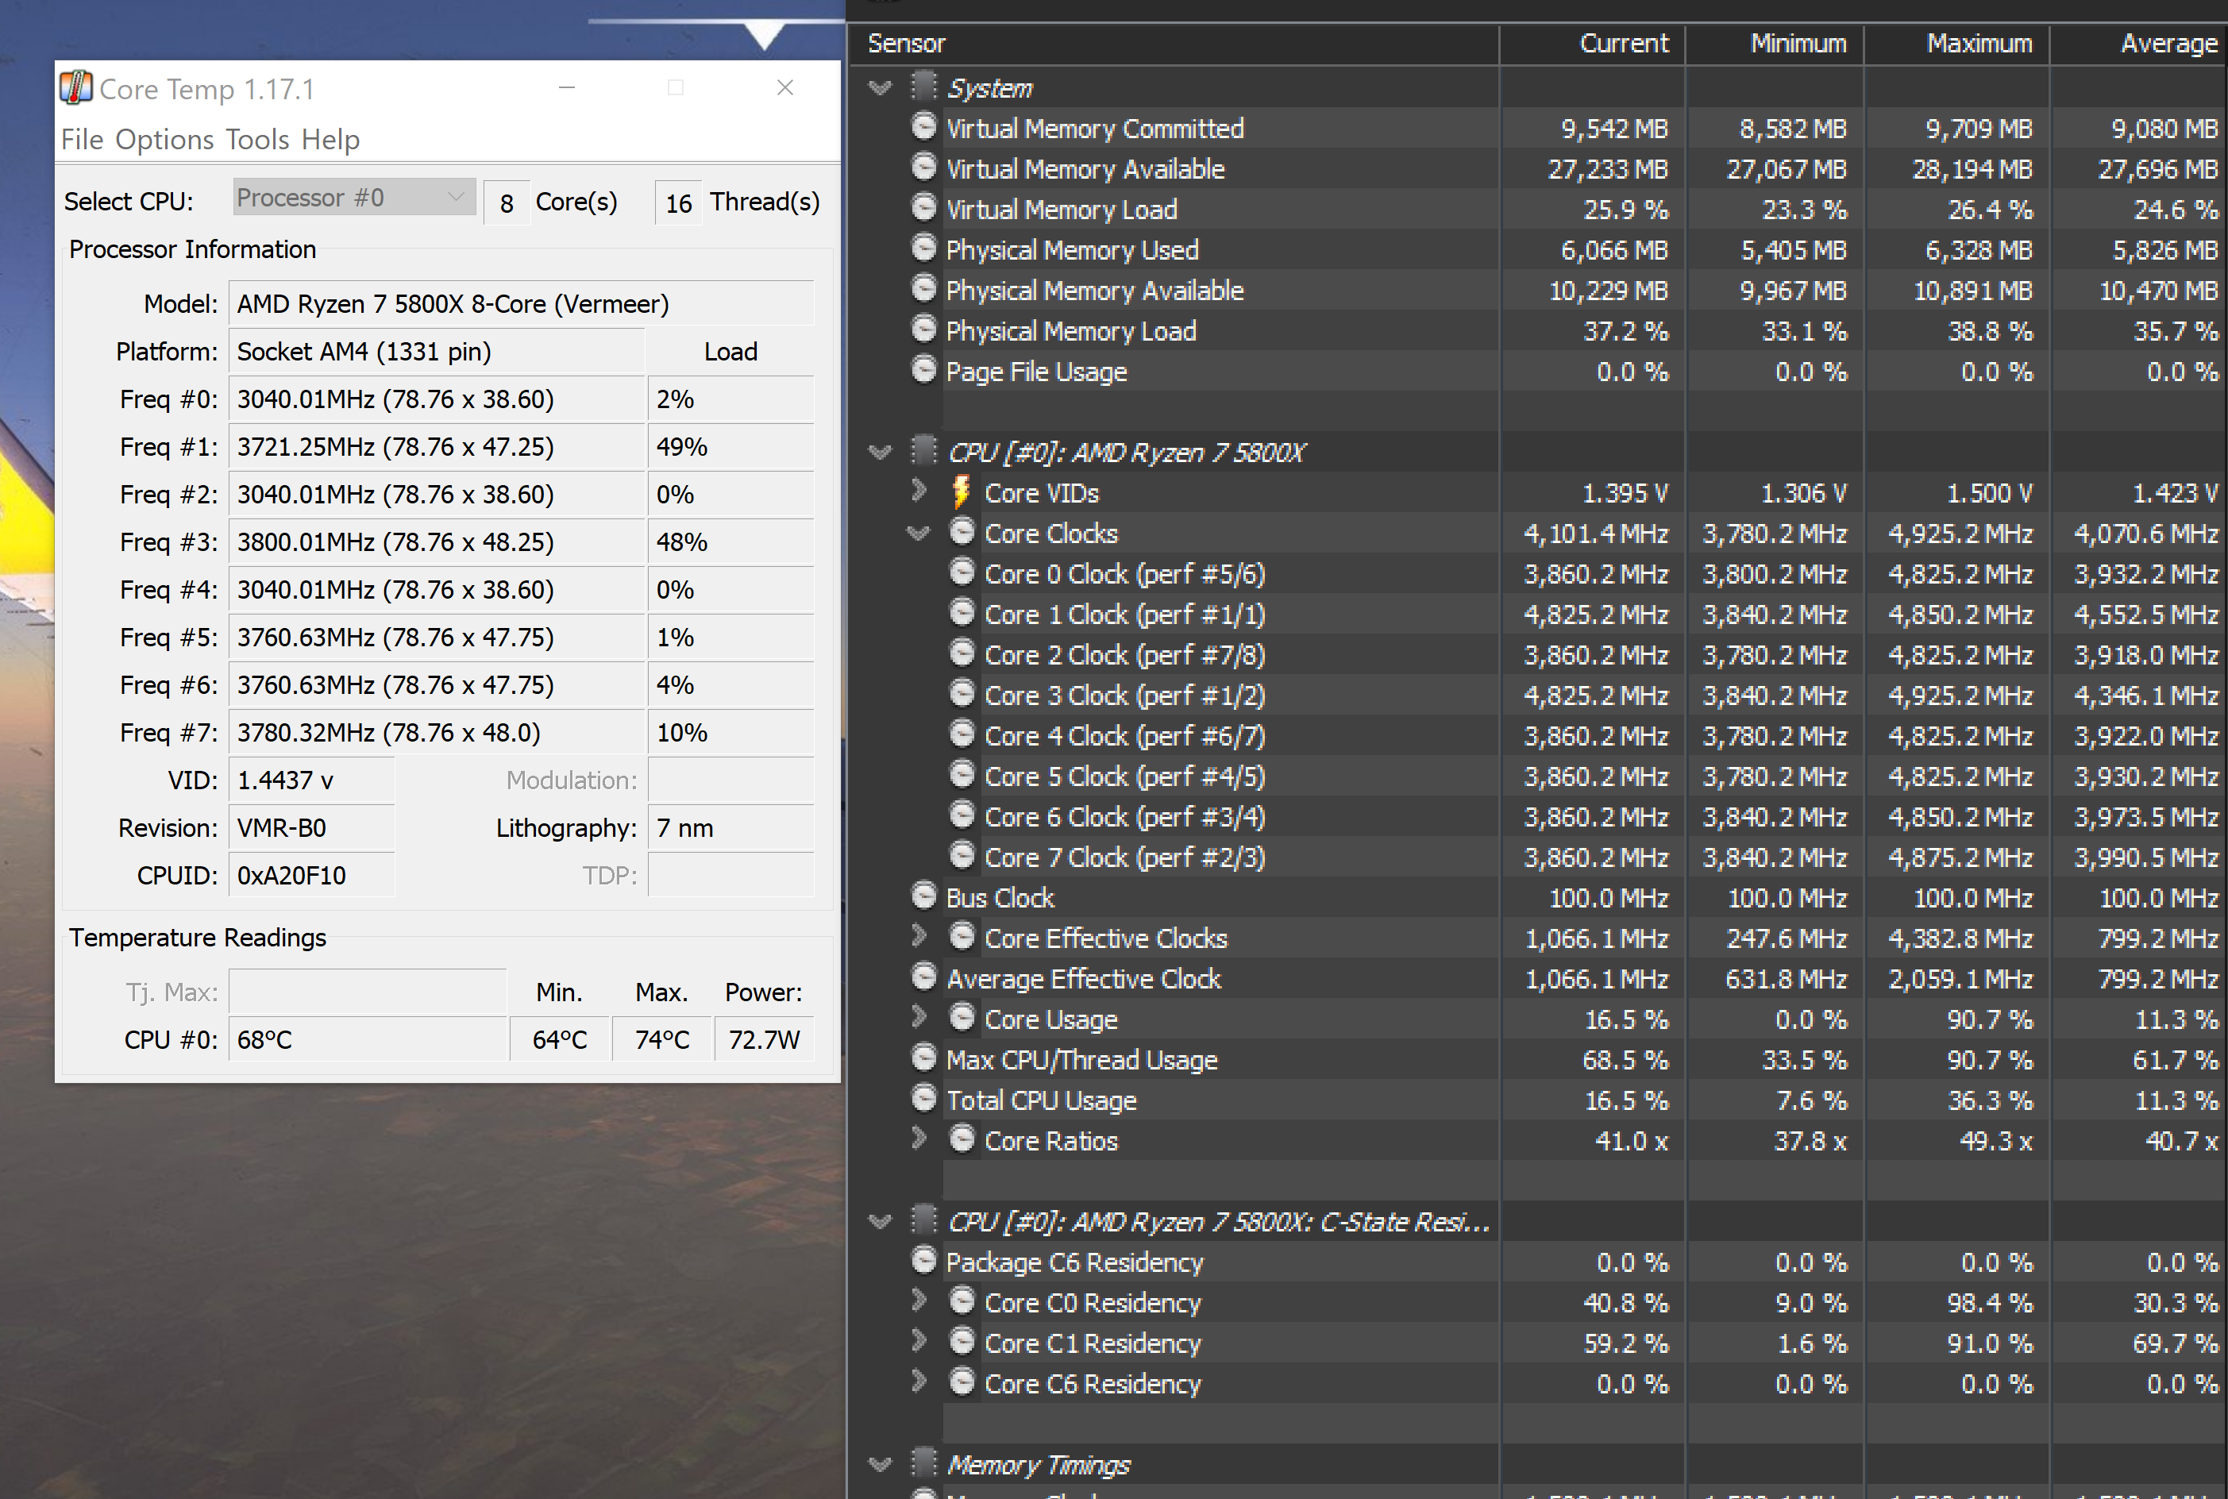2228x1499 pixels.
Task: Click the sensor icon beside Page File Usage
Action: tap(923, 369)
